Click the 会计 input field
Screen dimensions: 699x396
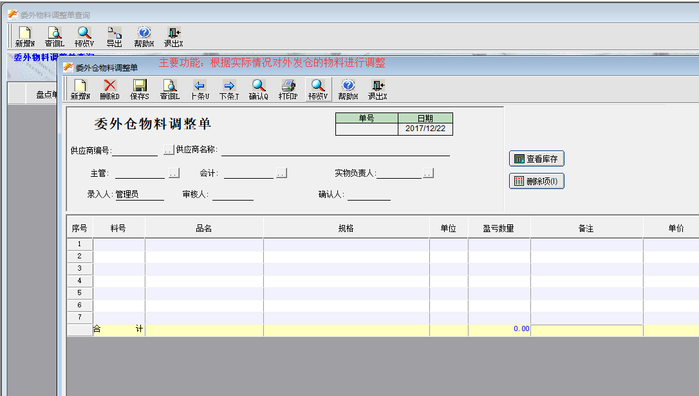coord(248,174)
